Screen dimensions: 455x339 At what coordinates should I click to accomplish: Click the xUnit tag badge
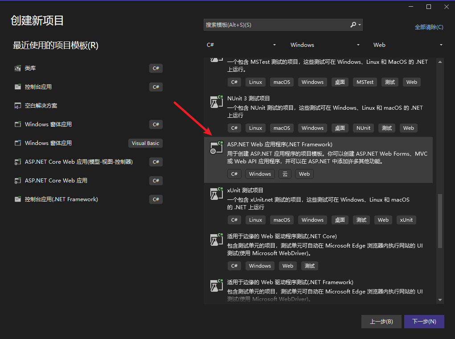click(406, 220)
